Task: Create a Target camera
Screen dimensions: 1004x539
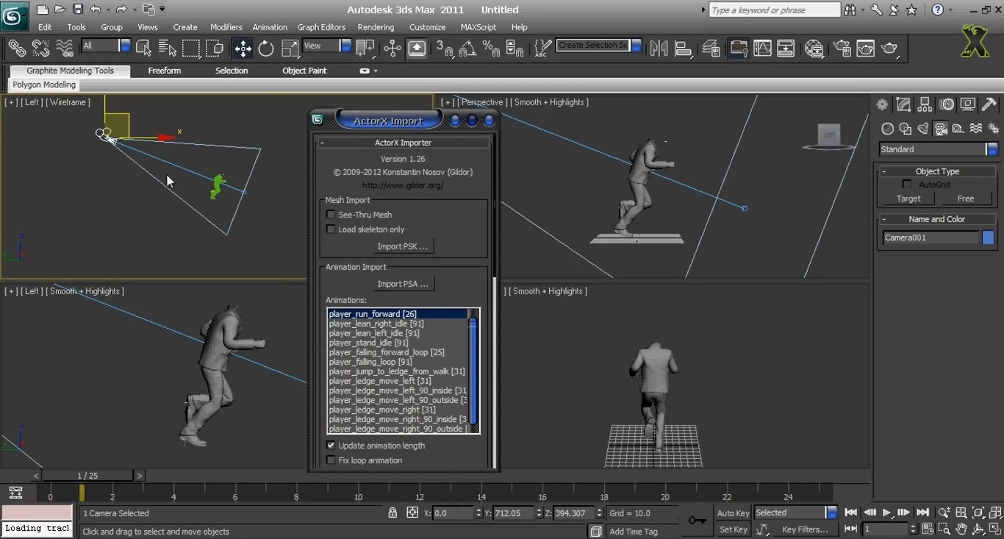Action: point(908,199)
